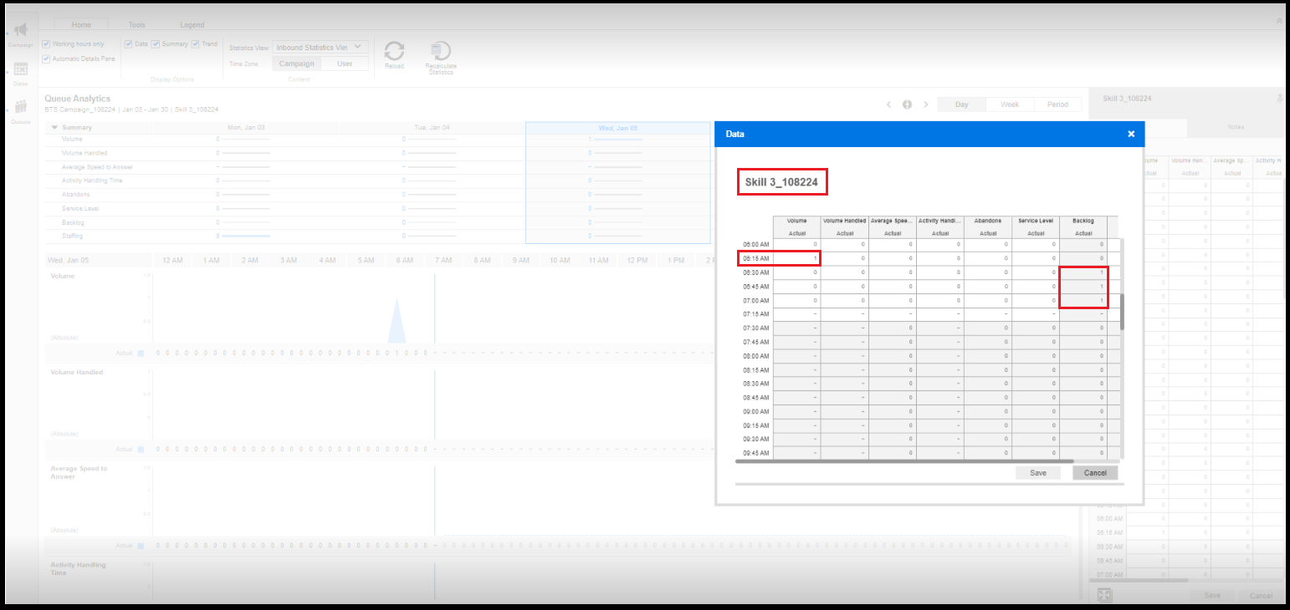Click Cancel at the bottom of the details pane
This screenshot has width=1290, height=610.
tap(1261, 596)
